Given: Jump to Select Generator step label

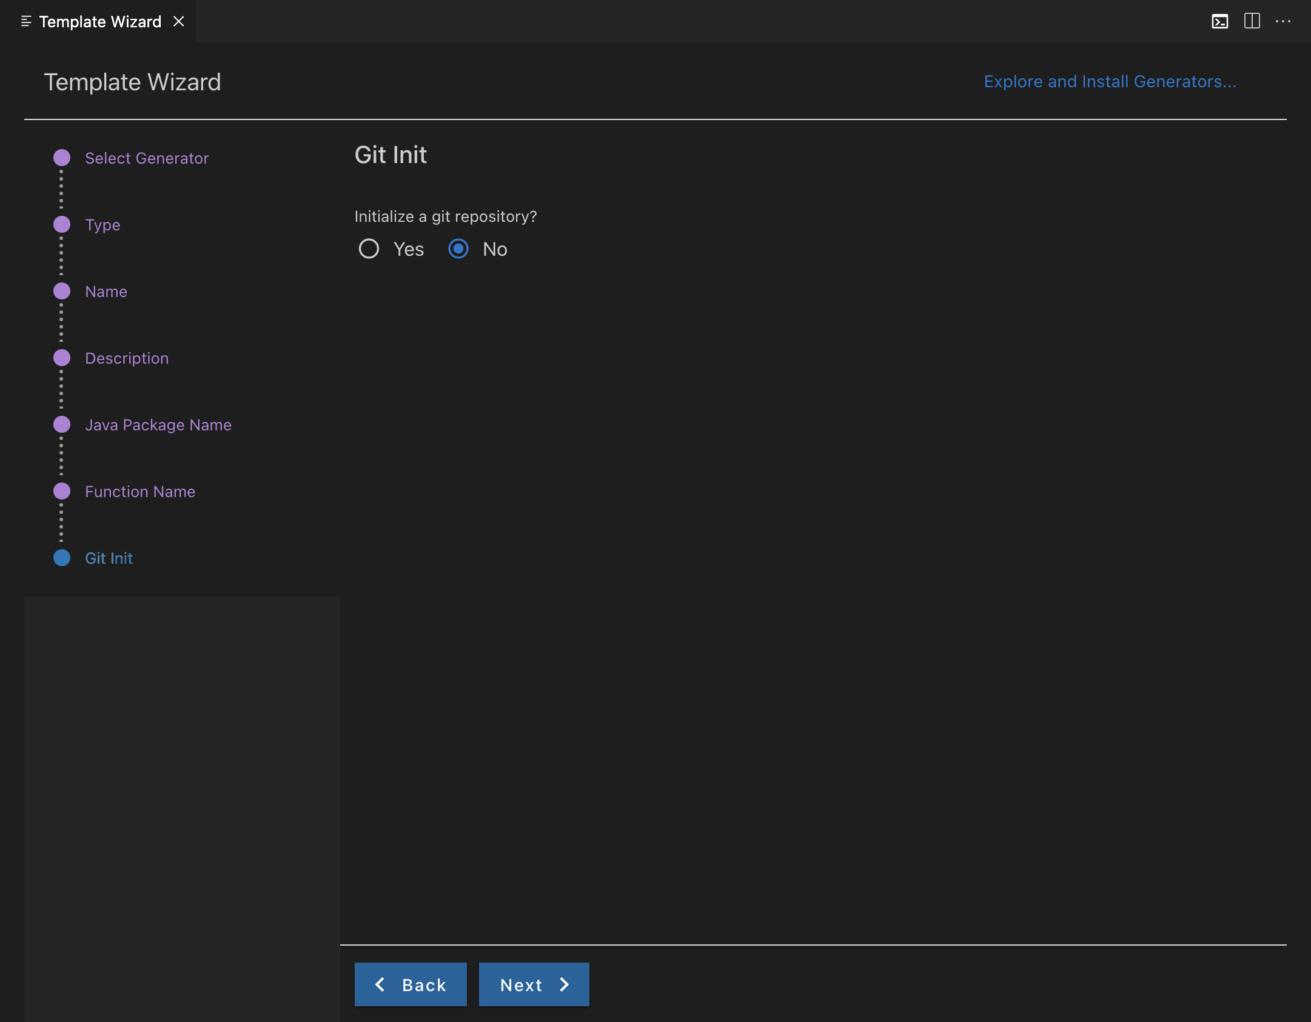Looking at the screenshot, I should (x=147, y=158).
